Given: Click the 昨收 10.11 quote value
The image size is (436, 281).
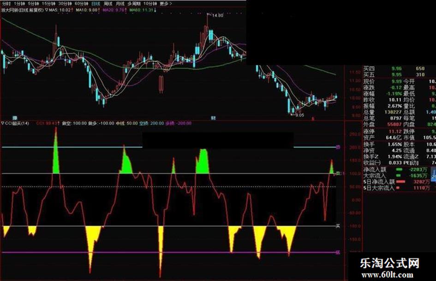Looking at the screenshot, I should coord(395,100).
